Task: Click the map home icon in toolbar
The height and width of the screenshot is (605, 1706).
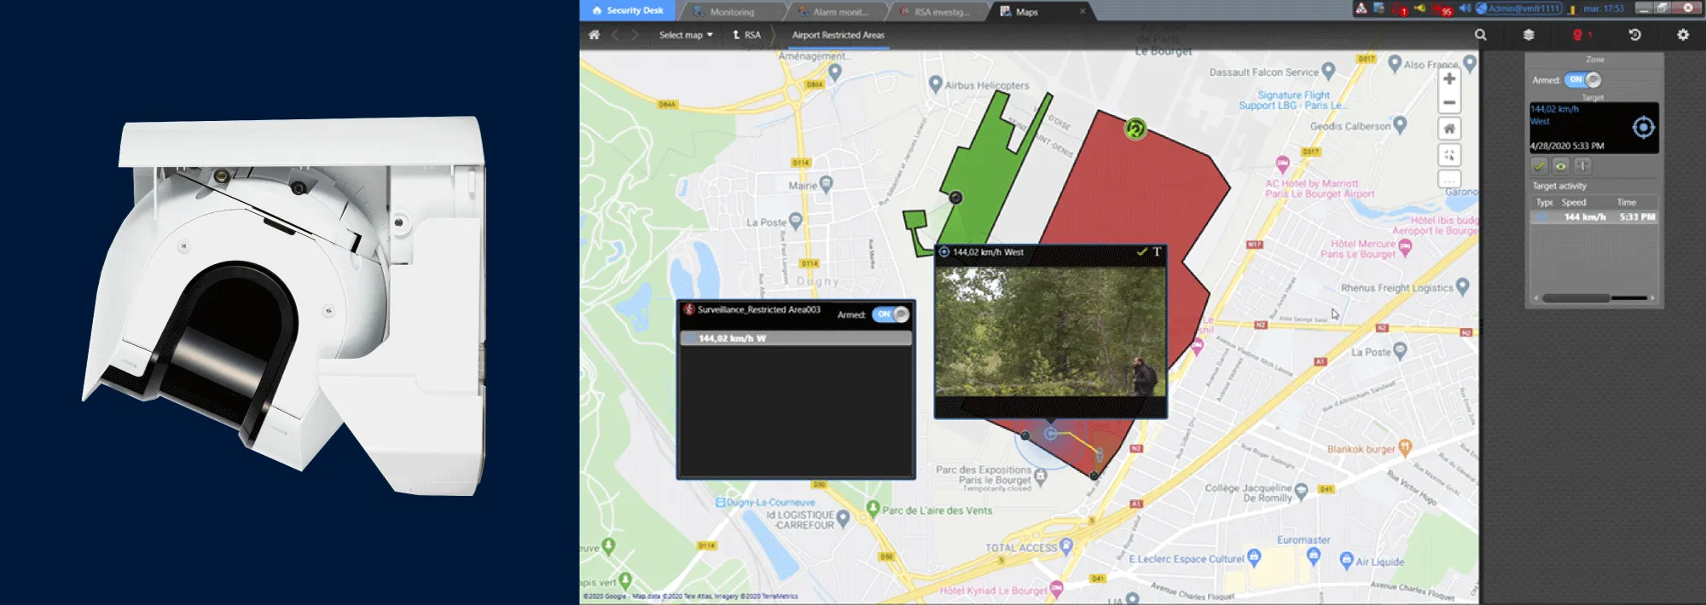Action: 595,35
